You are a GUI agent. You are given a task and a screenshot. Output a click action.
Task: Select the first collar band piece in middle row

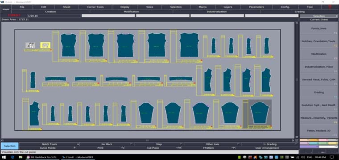(56, 79)
